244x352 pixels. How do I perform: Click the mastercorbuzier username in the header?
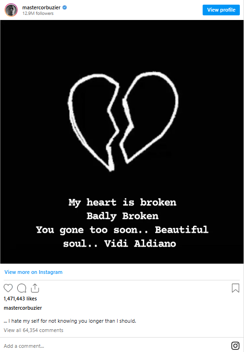(41, 7)
